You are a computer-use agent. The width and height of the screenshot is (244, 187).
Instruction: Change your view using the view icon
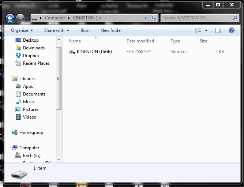[x=198, y=30]
